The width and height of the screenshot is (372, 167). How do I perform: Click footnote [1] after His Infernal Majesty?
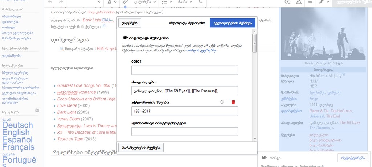click(x=343, y=75)
